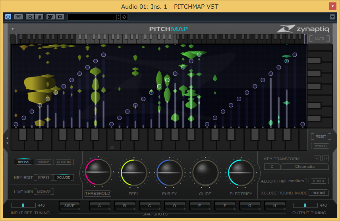The height and width of the screenshot is (221, 340).
Task: Recall snapshot A
Action: tap(100, 206)
